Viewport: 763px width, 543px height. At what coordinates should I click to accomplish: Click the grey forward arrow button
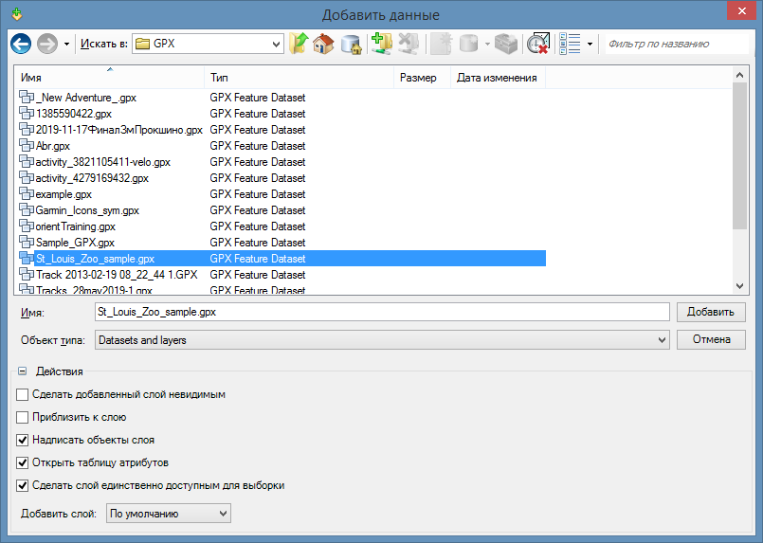(47, 44)
